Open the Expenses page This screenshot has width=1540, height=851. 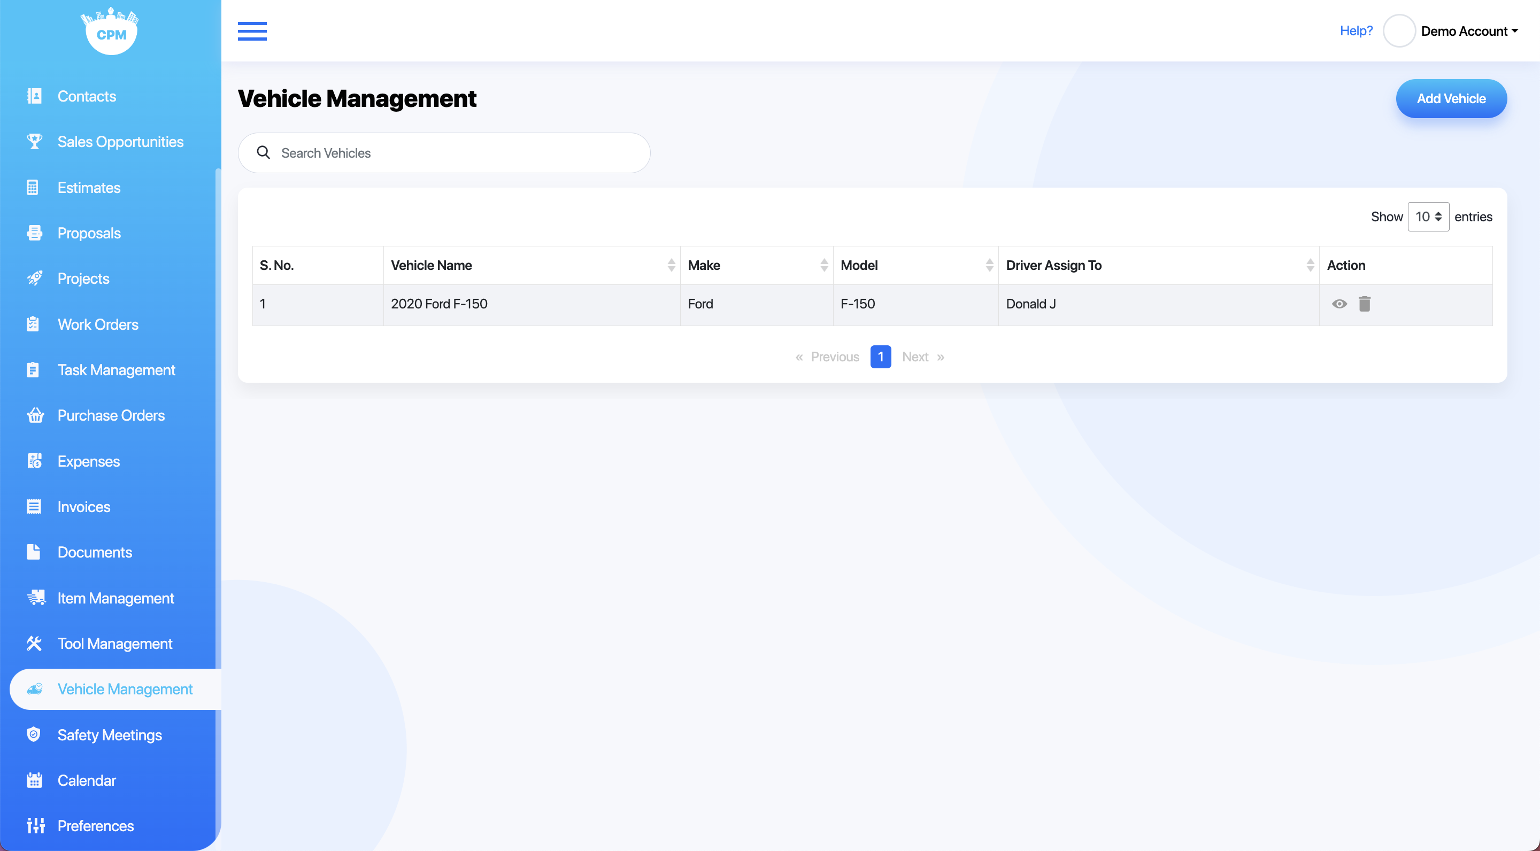(88, 461)
